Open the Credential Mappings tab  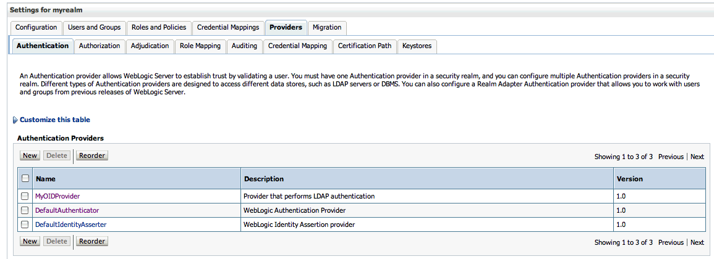[x=227, y=28]
